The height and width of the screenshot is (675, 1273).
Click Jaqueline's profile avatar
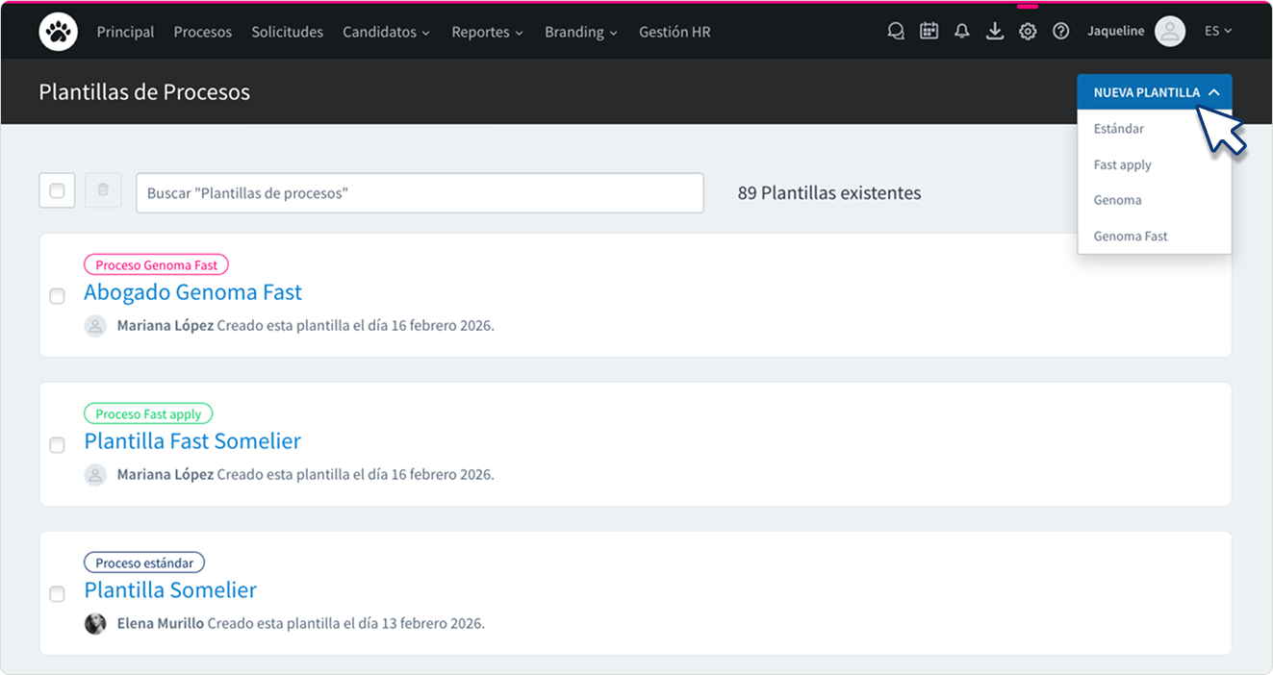[1169, 32]
